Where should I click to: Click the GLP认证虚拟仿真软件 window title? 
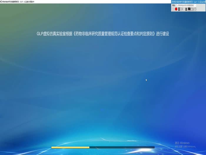pos(21,1)
